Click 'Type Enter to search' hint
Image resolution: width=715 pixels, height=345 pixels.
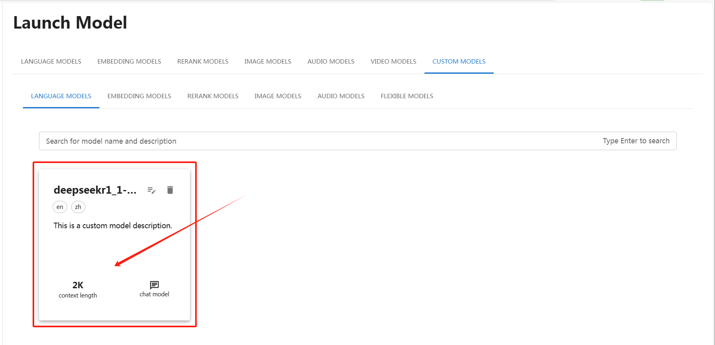point(636,141)
